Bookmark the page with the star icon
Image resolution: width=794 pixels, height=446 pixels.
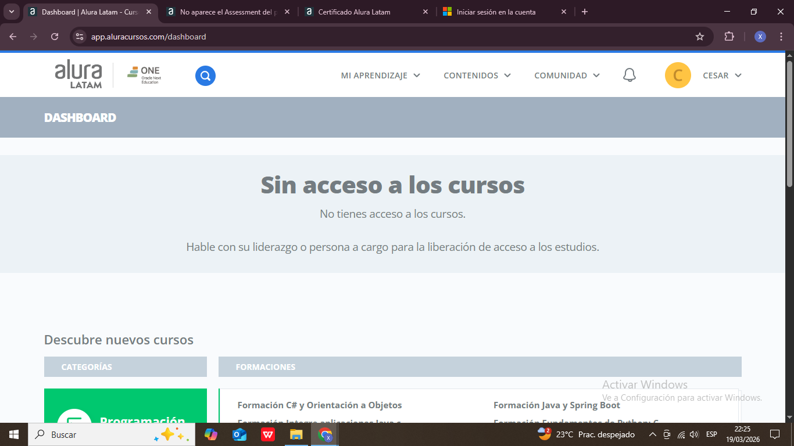coord(699,36)
